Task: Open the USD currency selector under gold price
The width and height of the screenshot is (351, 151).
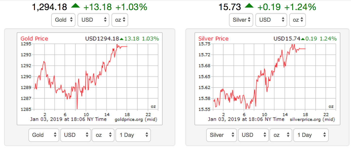Action: pos(93,20)
